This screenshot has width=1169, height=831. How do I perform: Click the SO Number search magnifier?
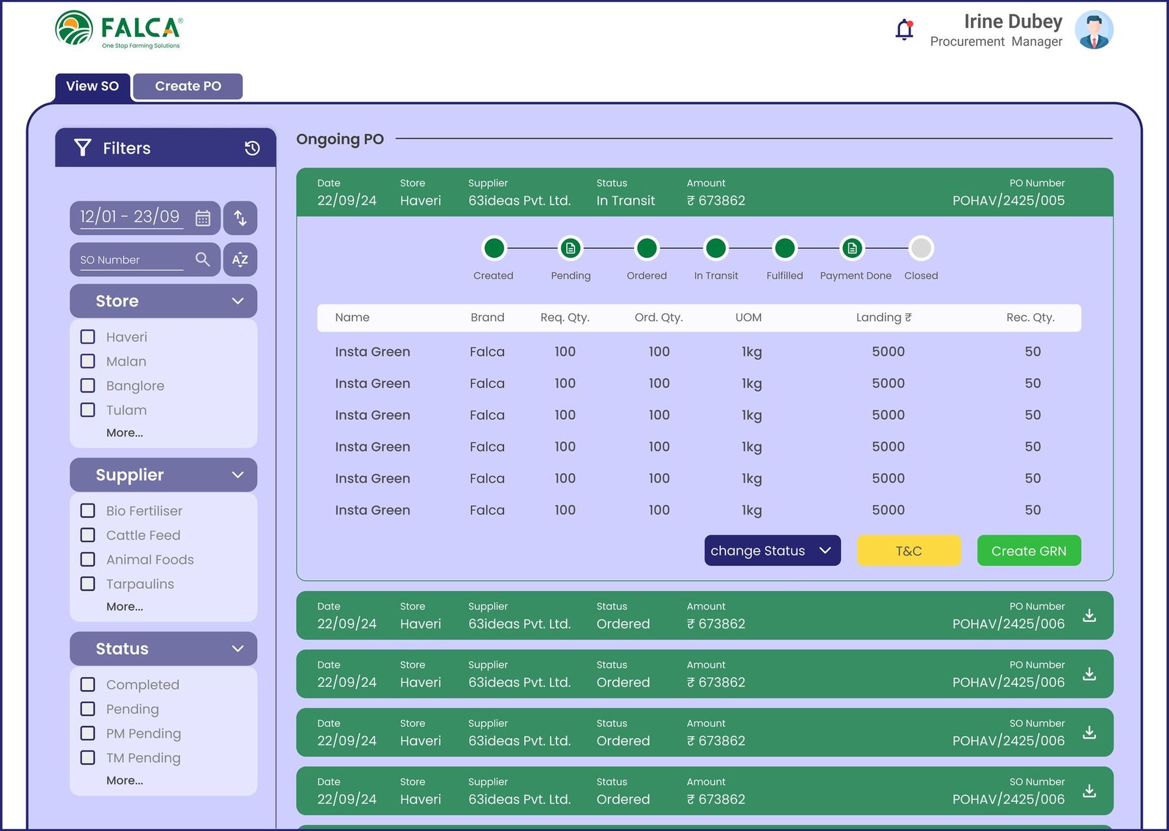203,259
